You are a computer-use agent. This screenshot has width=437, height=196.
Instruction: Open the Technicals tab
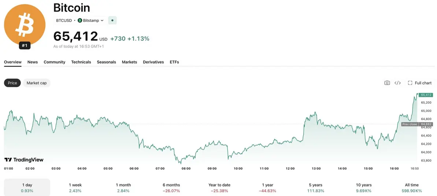[x=81, y=62]
